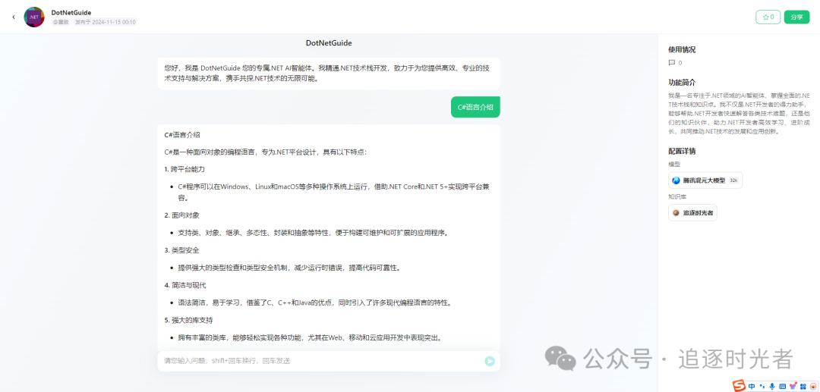Click the 发布于 2024-11-15 00:10 date tag

105,22
